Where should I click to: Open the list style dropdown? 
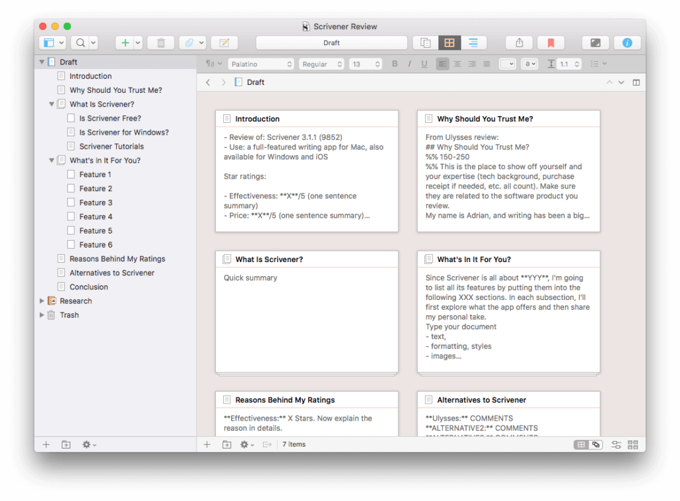pyautogui.click(x=598, y=64)
